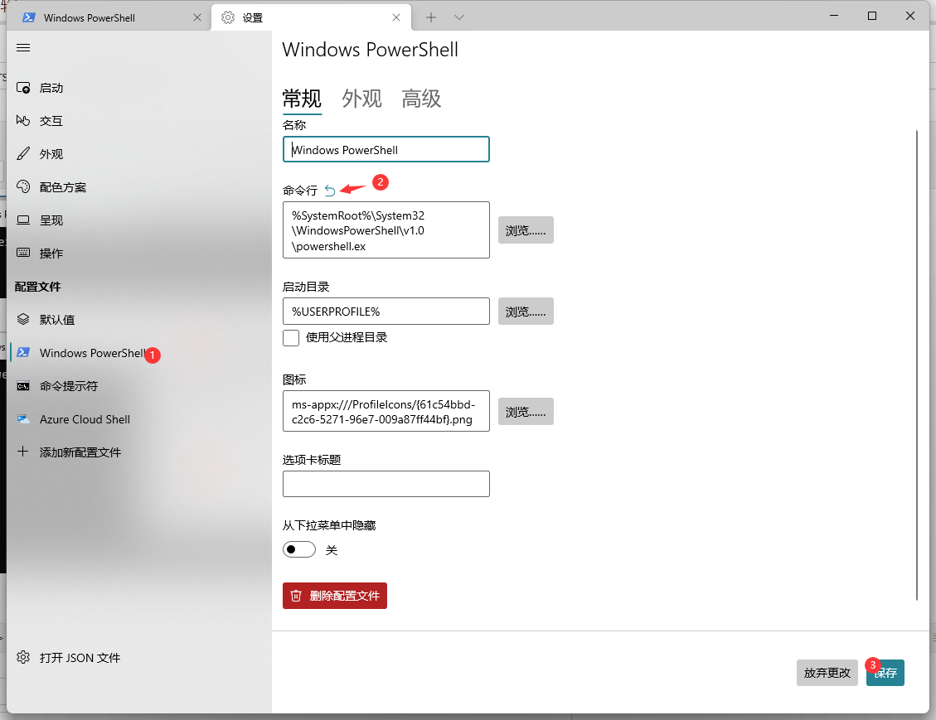
Task: Switch to the Windows PowerShell terminal tab
Action: [x=109, y=18]
